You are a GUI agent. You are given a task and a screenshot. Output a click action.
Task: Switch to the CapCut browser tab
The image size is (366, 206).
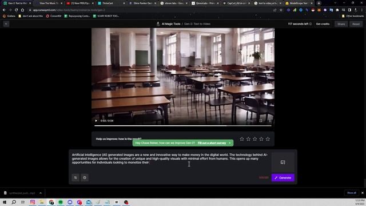pyautogui.click(x=236, y=3)
